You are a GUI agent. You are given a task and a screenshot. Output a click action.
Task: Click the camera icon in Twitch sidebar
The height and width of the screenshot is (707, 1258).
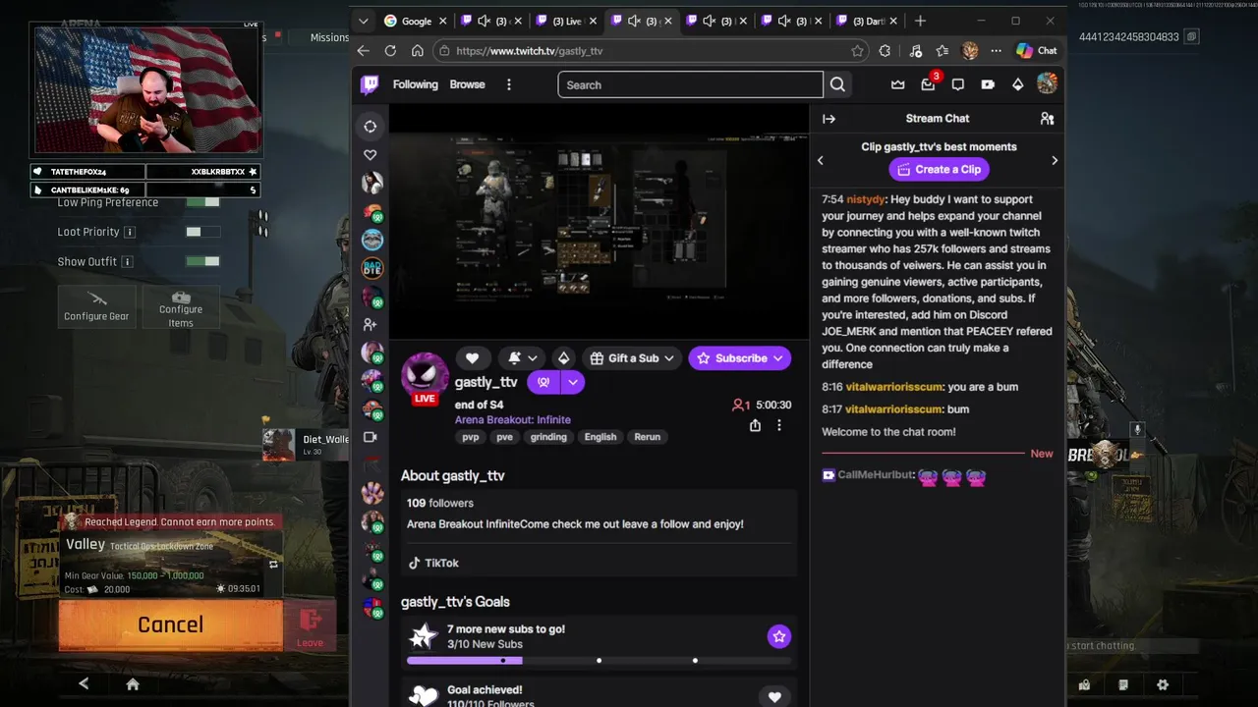point(370,437)
